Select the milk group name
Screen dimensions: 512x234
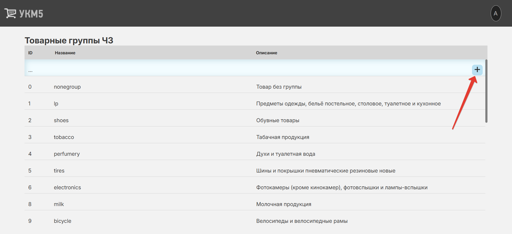pos(59,204)
